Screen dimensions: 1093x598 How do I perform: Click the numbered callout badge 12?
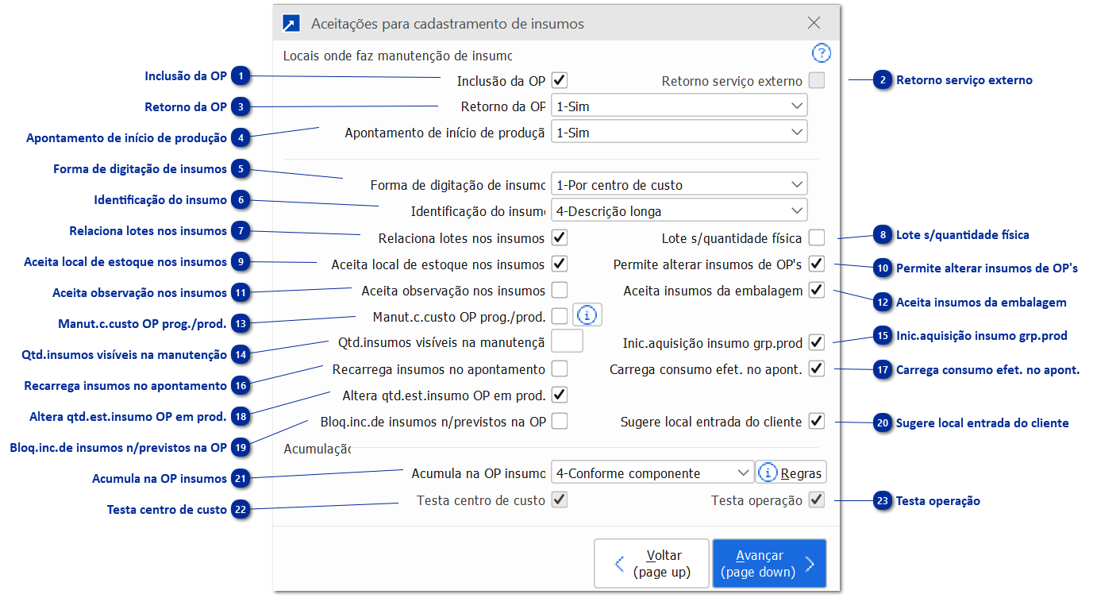[883, 303]
